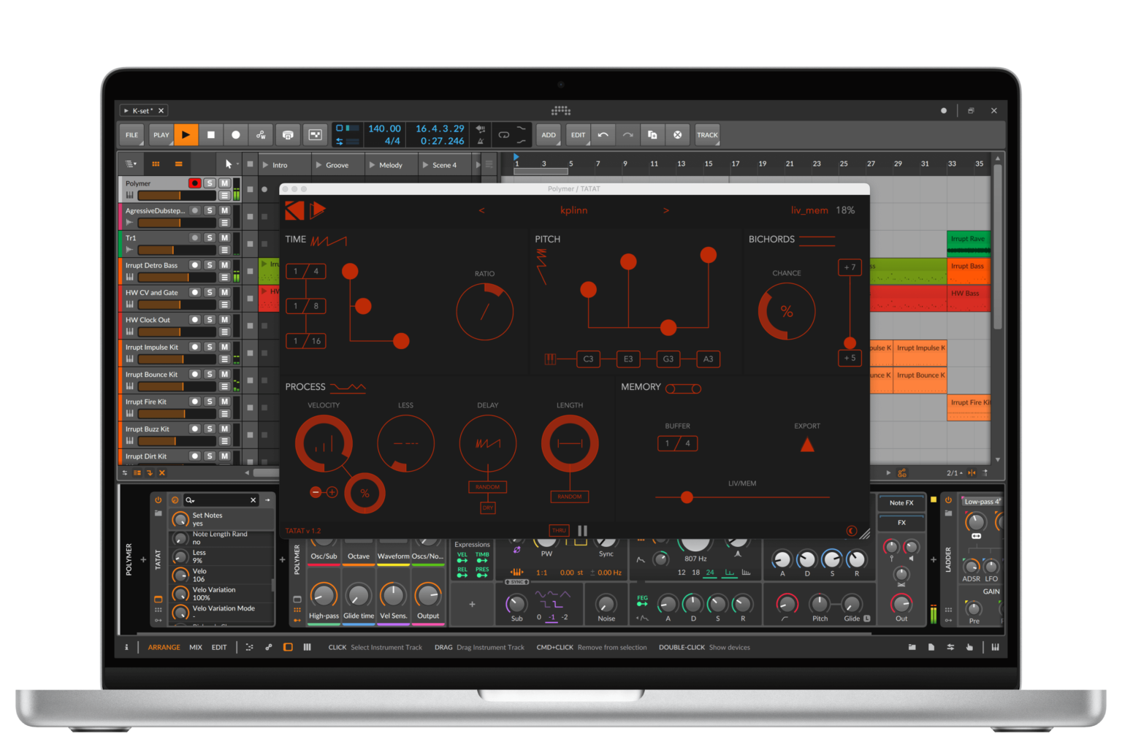Click the Irrupt Rave clip in arranger
This screenshot has height=739, width=1122.
coord(969,243)
